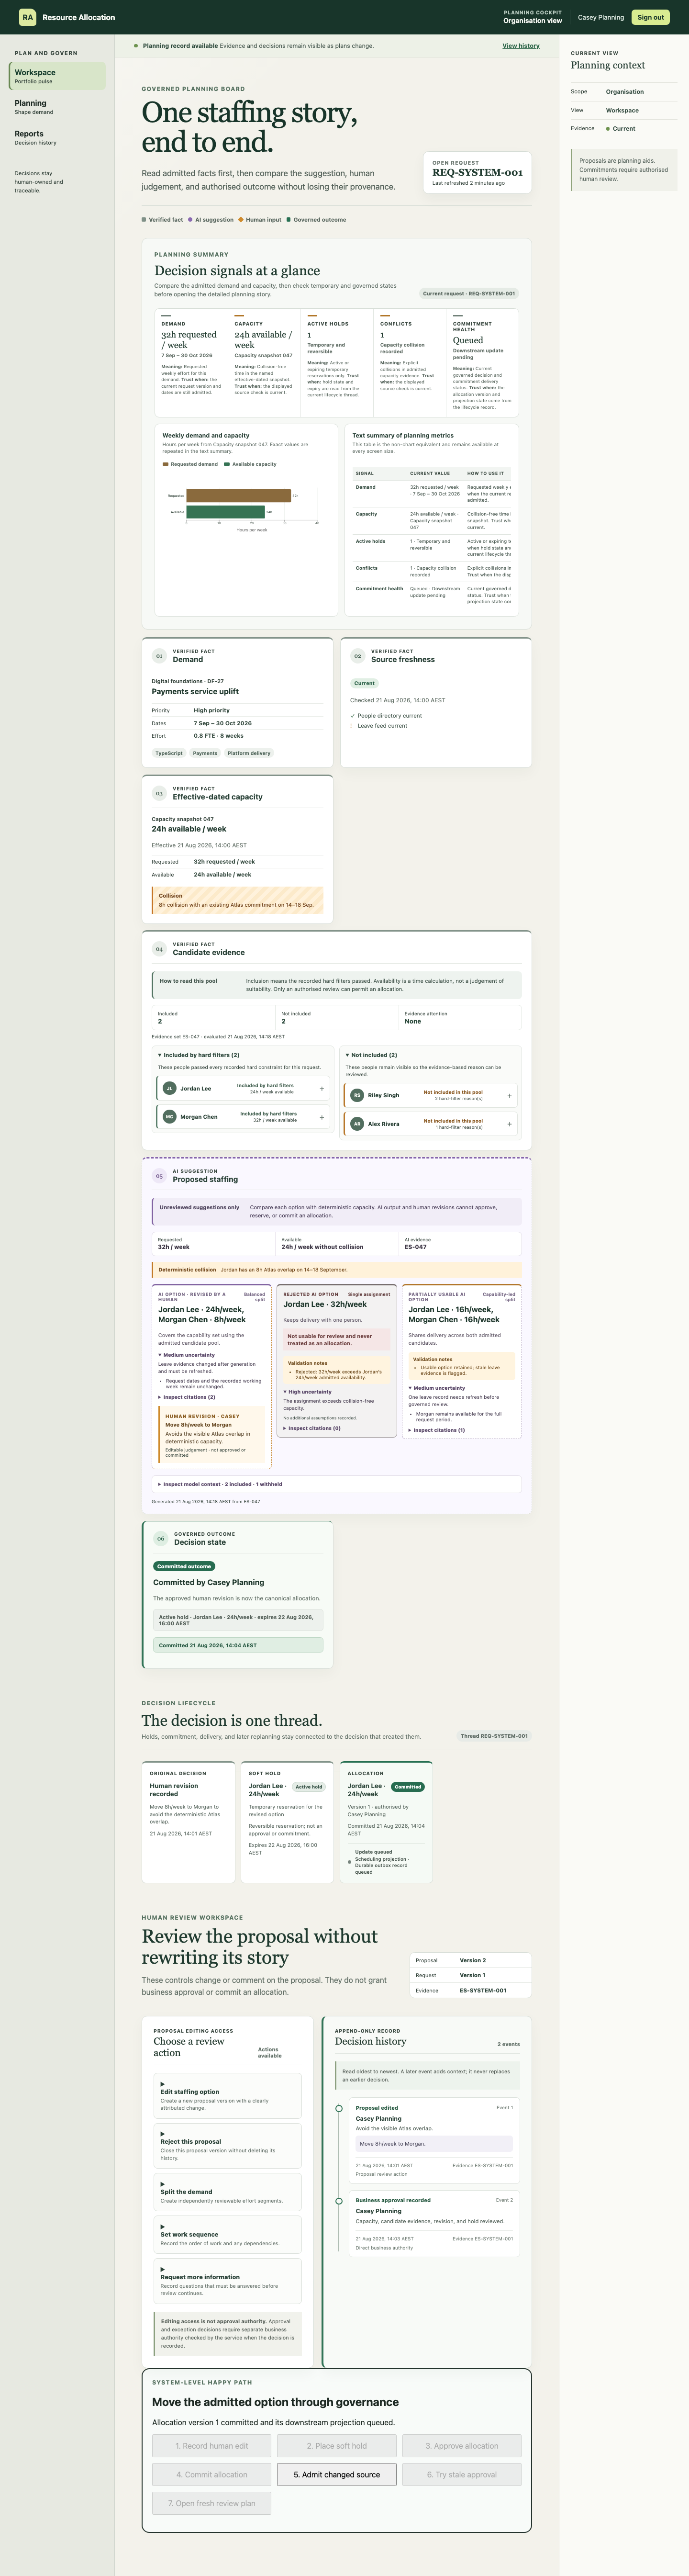This screenshot has height=2576, width=689.
Task: Click the 05 step badge beside Proposed staffing
Action: point(159,1176)
